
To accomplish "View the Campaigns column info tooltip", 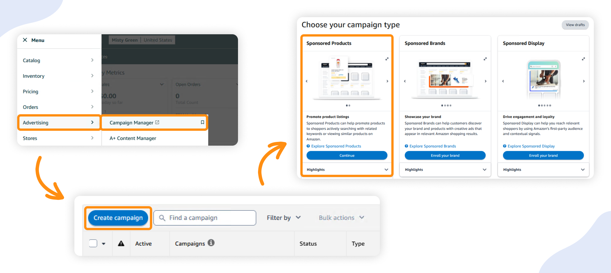I will [x=211, y=243].
